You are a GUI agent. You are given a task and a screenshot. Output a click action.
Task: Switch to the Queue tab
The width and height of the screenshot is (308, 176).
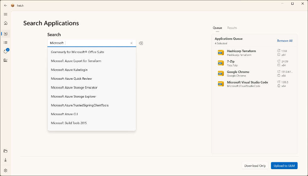click(x=217, y=28)
